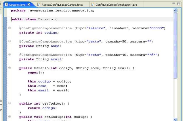Collapse the codigo field annotation block
This screenshot has height=121, width=183.
[x=10, y=28]
